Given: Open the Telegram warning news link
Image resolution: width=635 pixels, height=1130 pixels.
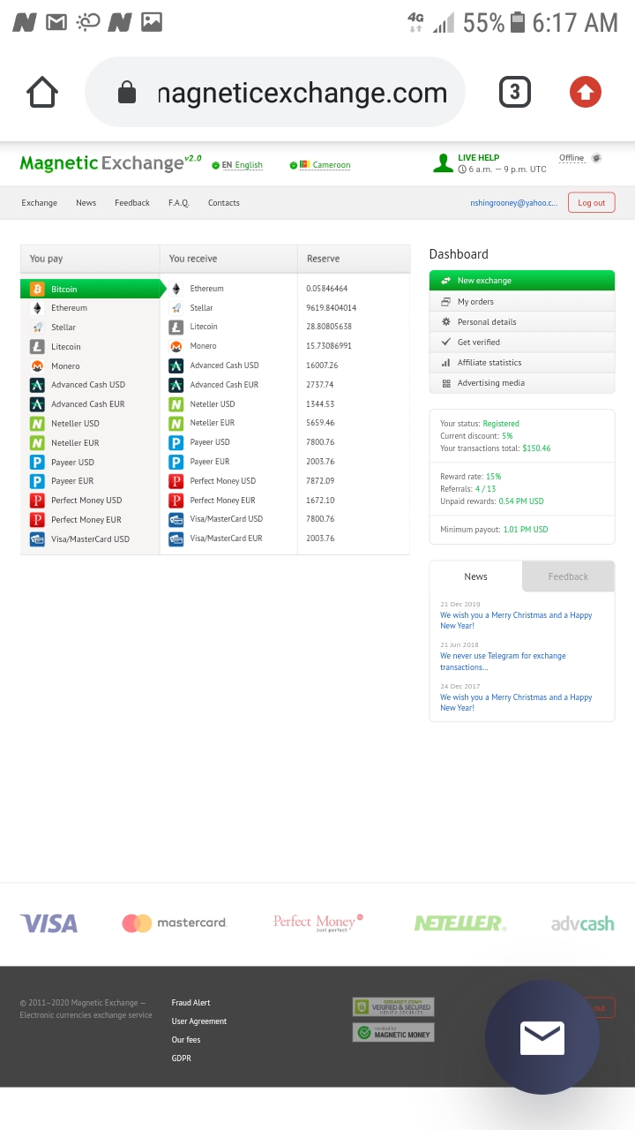Looking at the screenshot, I should [x=503, y=661].
